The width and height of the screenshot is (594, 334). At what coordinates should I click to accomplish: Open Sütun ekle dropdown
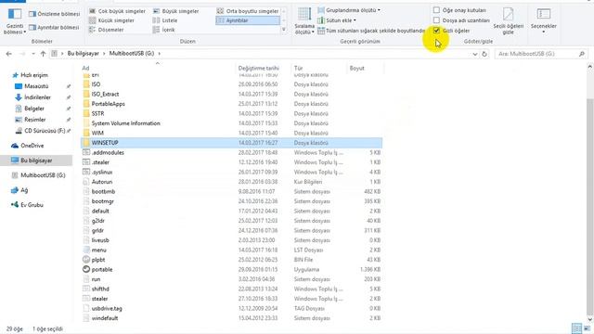click(337, 20)
